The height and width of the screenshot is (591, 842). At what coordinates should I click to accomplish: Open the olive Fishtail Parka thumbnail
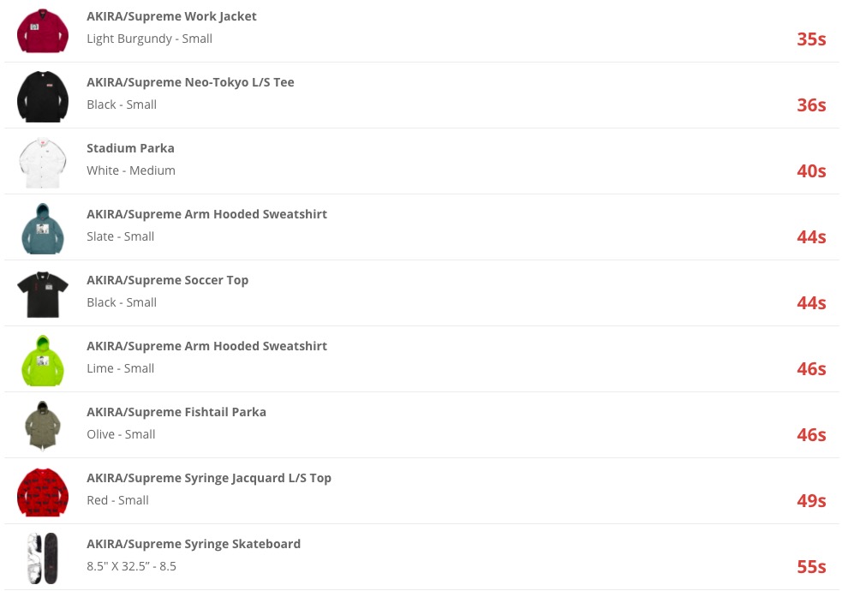(43, 426)
